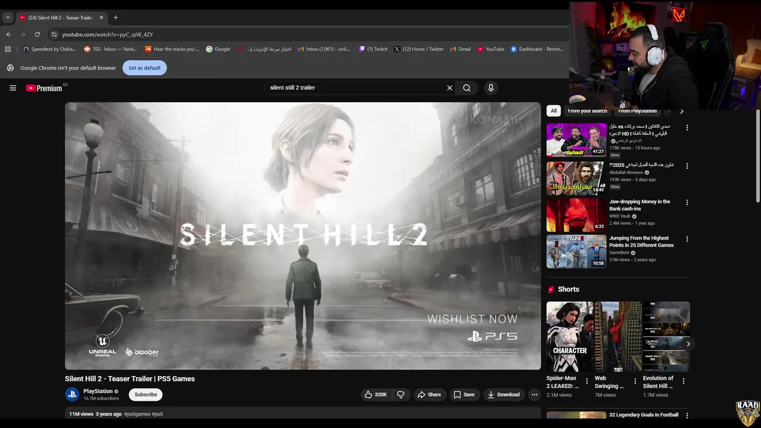This screenshot has height=428, width=761.
Task: Open 'Hear the tracks you've' bookmark
Action: 172,49
